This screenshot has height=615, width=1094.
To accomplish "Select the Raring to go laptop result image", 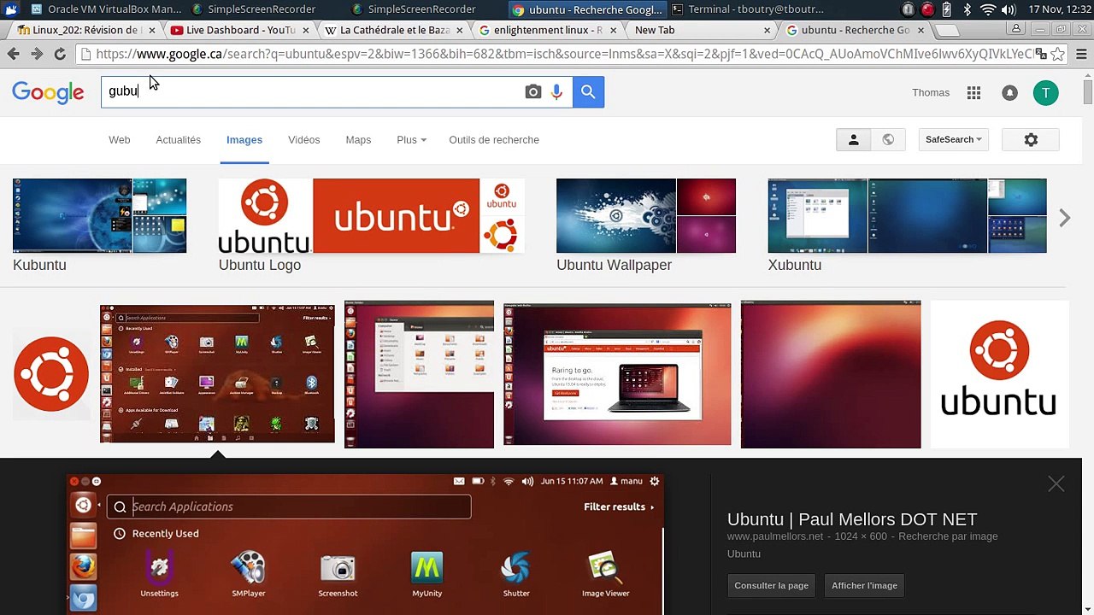I will [617, 374].
